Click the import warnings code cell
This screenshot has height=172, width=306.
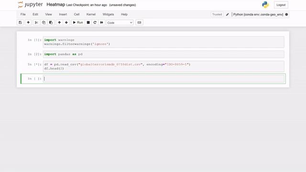[164, 42]
